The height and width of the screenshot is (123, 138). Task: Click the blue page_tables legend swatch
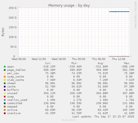pos(5,70)
